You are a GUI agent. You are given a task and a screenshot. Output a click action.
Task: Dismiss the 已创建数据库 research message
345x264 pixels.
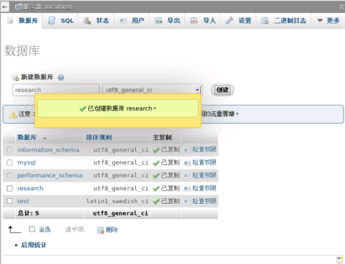point(118,109)
